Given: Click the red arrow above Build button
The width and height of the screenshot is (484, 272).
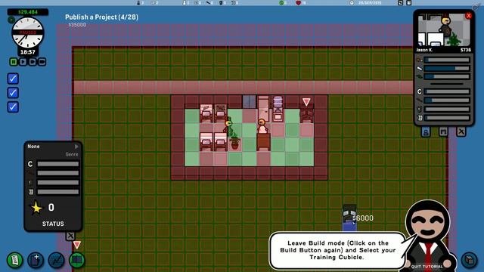Looking at the screenshot, I should pos(77,245).
